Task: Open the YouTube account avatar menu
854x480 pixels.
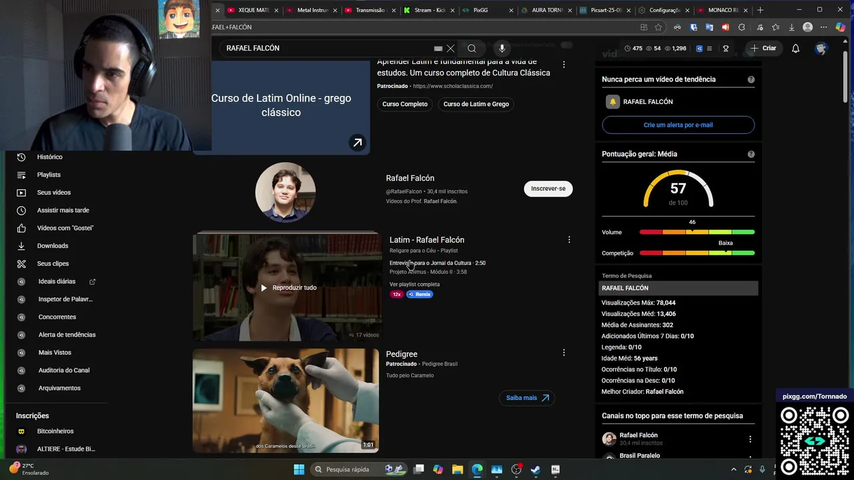Action: (821, 49)
